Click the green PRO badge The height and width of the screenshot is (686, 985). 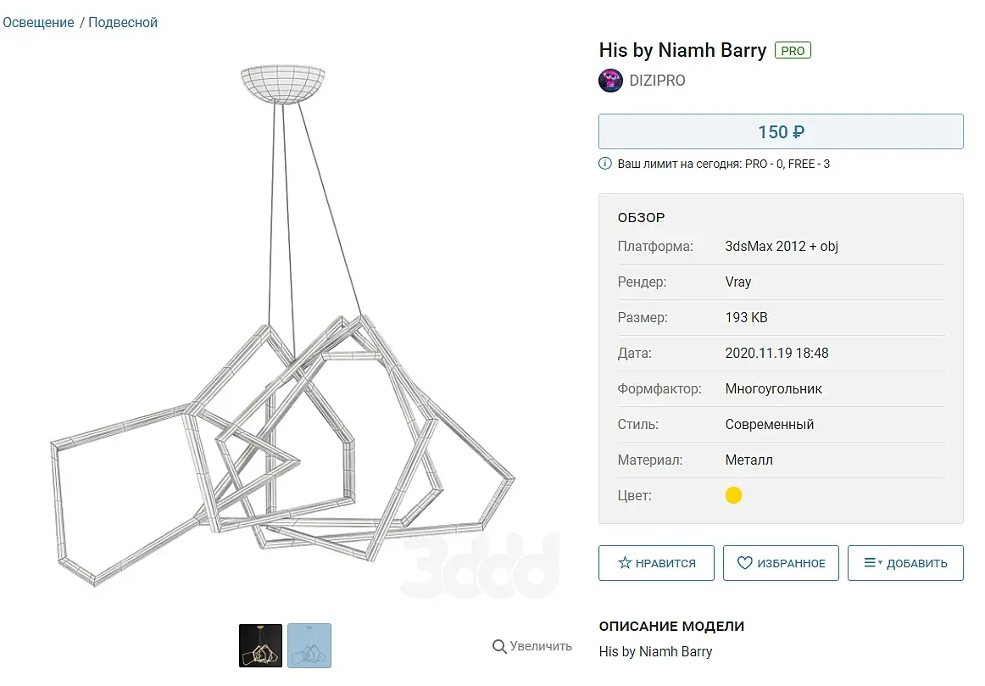point(793,51)
